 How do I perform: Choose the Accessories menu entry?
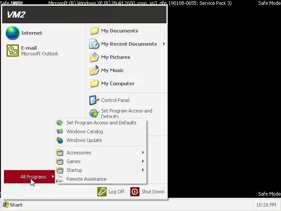pos(101,153)
